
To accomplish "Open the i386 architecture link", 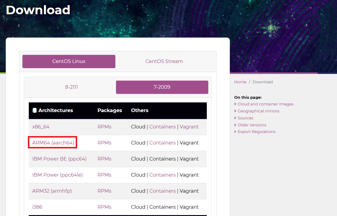I will pos(37,207).
